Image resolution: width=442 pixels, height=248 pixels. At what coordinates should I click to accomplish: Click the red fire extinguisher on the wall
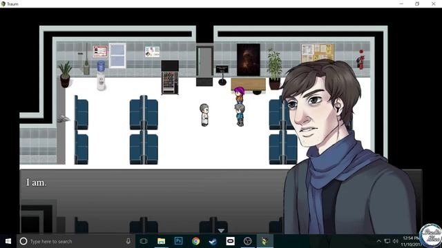click(x=361, y=60)
